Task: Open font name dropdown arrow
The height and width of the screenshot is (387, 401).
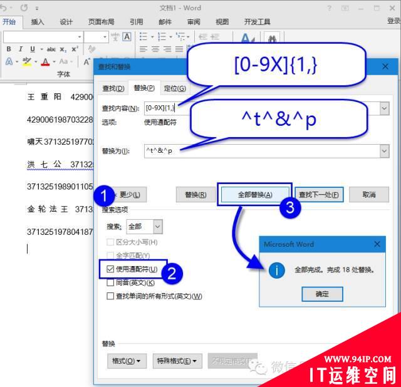Action: (x=80, y=37)
